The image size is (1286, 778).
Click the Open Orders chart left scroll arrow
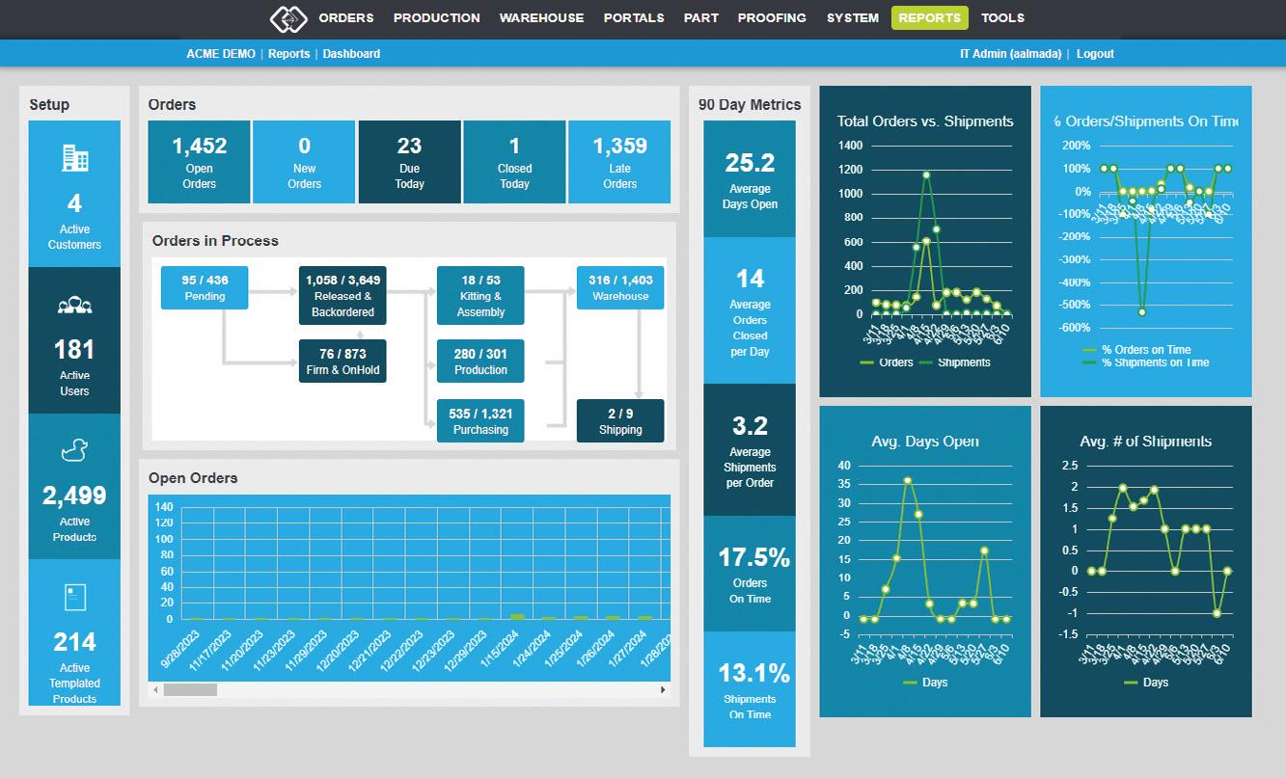click(x=155, y=689)
